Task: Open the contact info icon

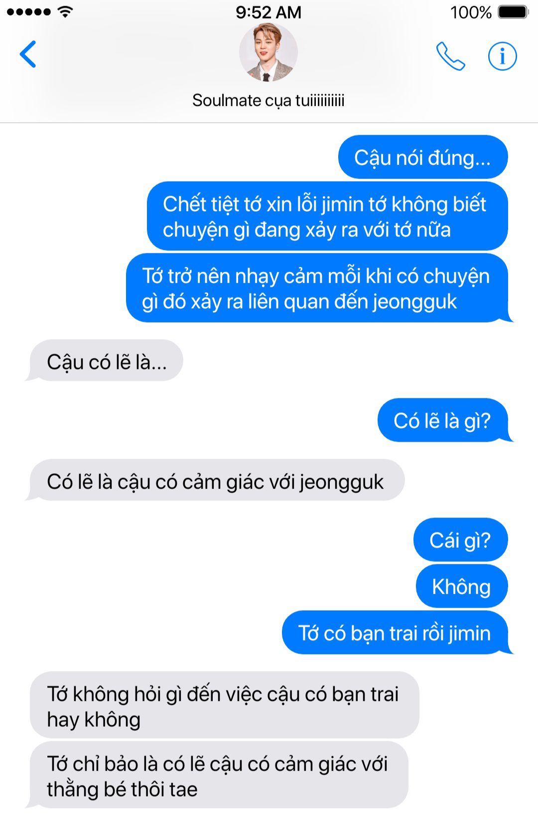Action: point(502,56)
